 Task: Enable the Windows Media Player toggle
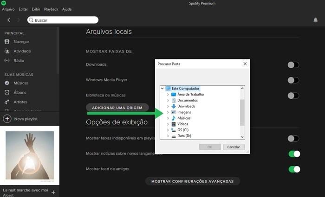click(x=293, y=80)
